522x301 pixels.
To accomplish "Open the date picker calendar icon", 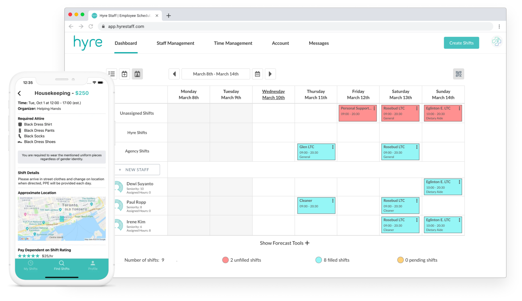I will (257, 74).
